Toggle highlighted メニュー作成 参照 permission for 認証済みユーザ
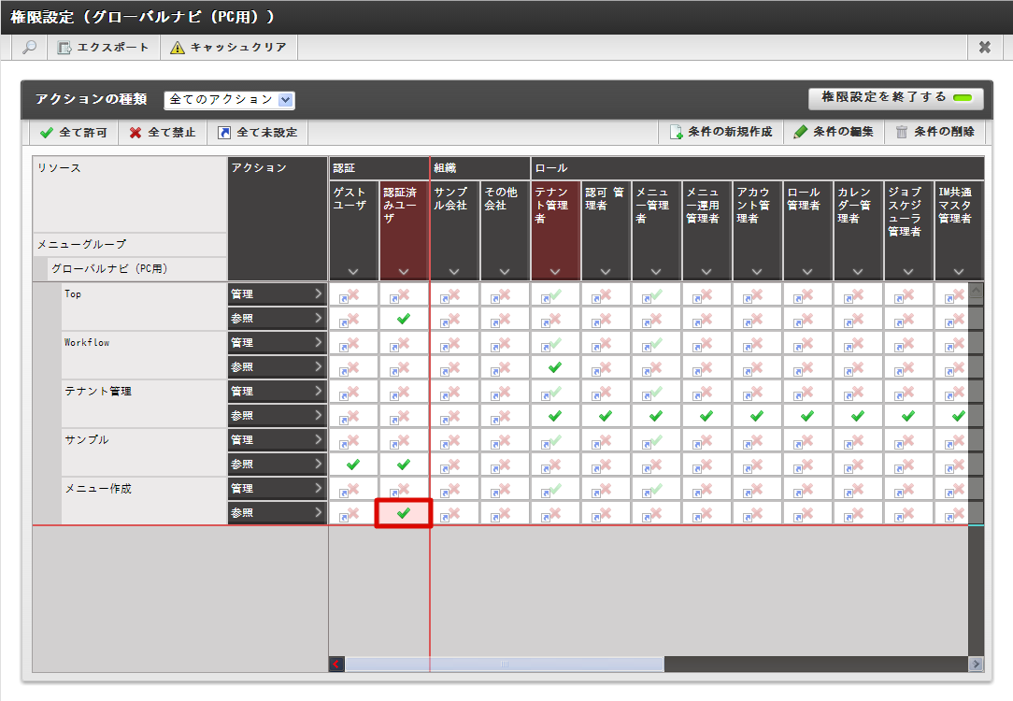Viewport: 1013px width, 701px height. [404, 513]
